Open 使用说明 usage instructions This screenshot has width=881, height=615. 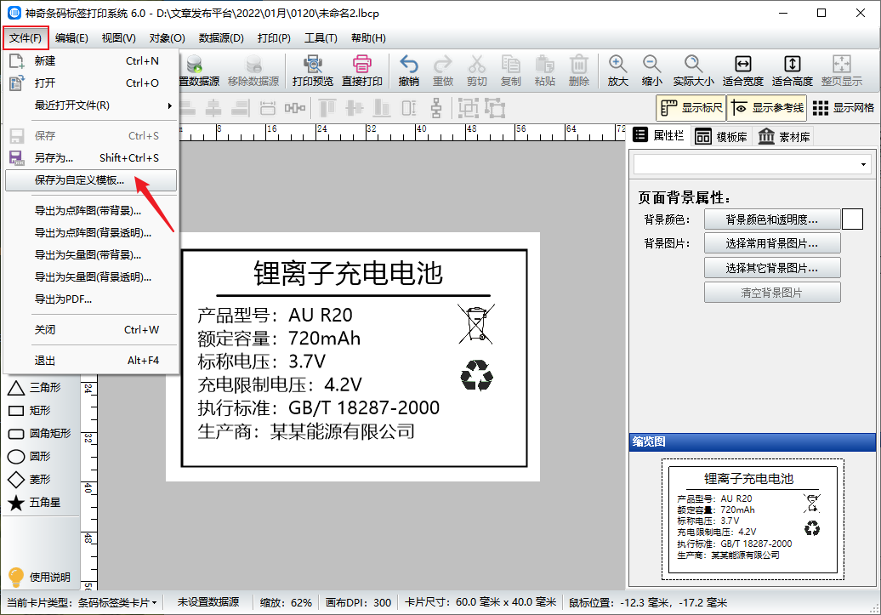[39, 577]
